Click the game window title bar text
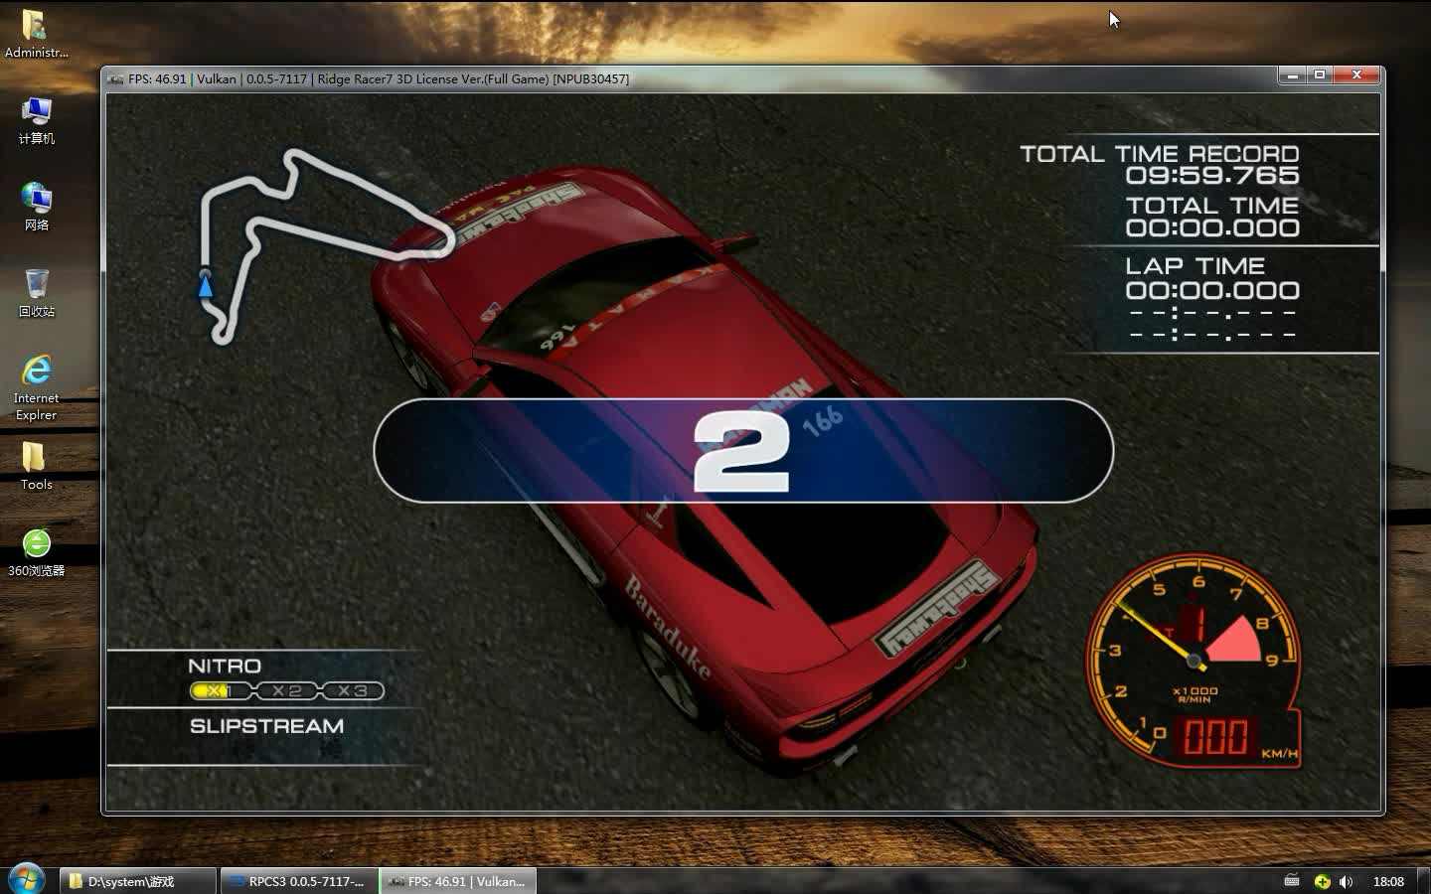 379,79
